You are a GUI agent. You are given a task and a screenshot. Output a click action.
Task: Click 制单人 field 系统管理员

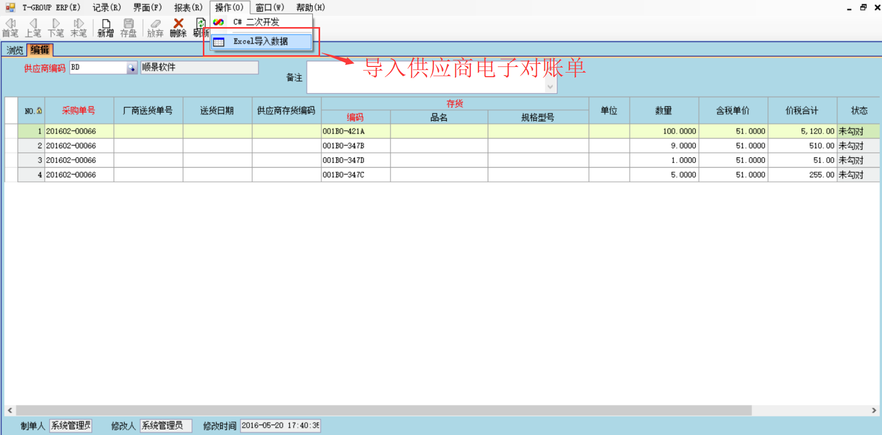71,425
